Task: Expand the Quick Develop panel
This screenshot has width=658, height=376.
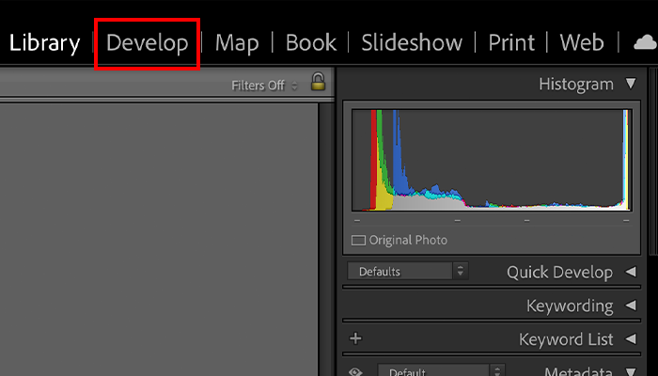Action: click(631, 272)
